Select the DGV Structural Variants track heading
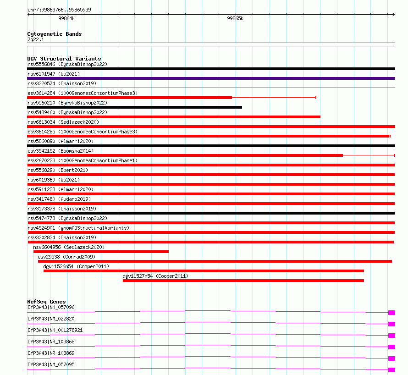 click(64, 59)
